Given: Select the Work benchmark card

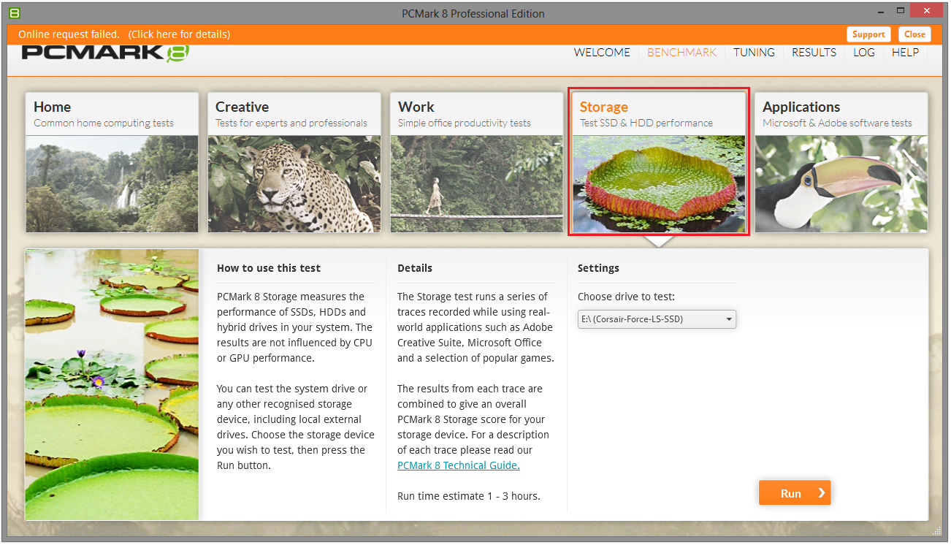Looking at the screenshot, I should coord(476,162).
